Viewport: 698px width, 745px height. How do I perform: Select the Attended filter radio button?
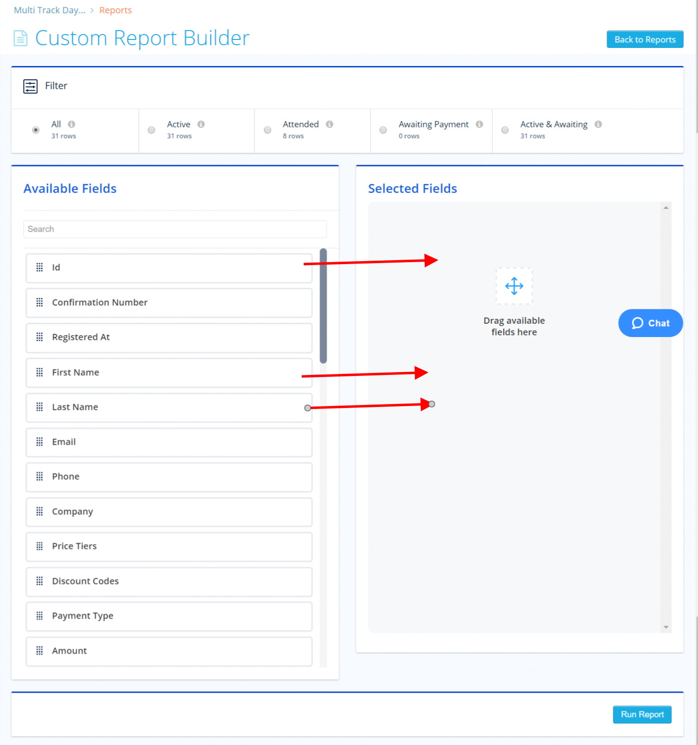click(268, 130)
